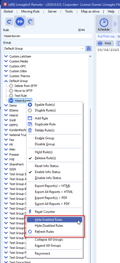Choose Export All Reports > HTML
This screenshot has width=120, height=263.
tap(55, 192)
